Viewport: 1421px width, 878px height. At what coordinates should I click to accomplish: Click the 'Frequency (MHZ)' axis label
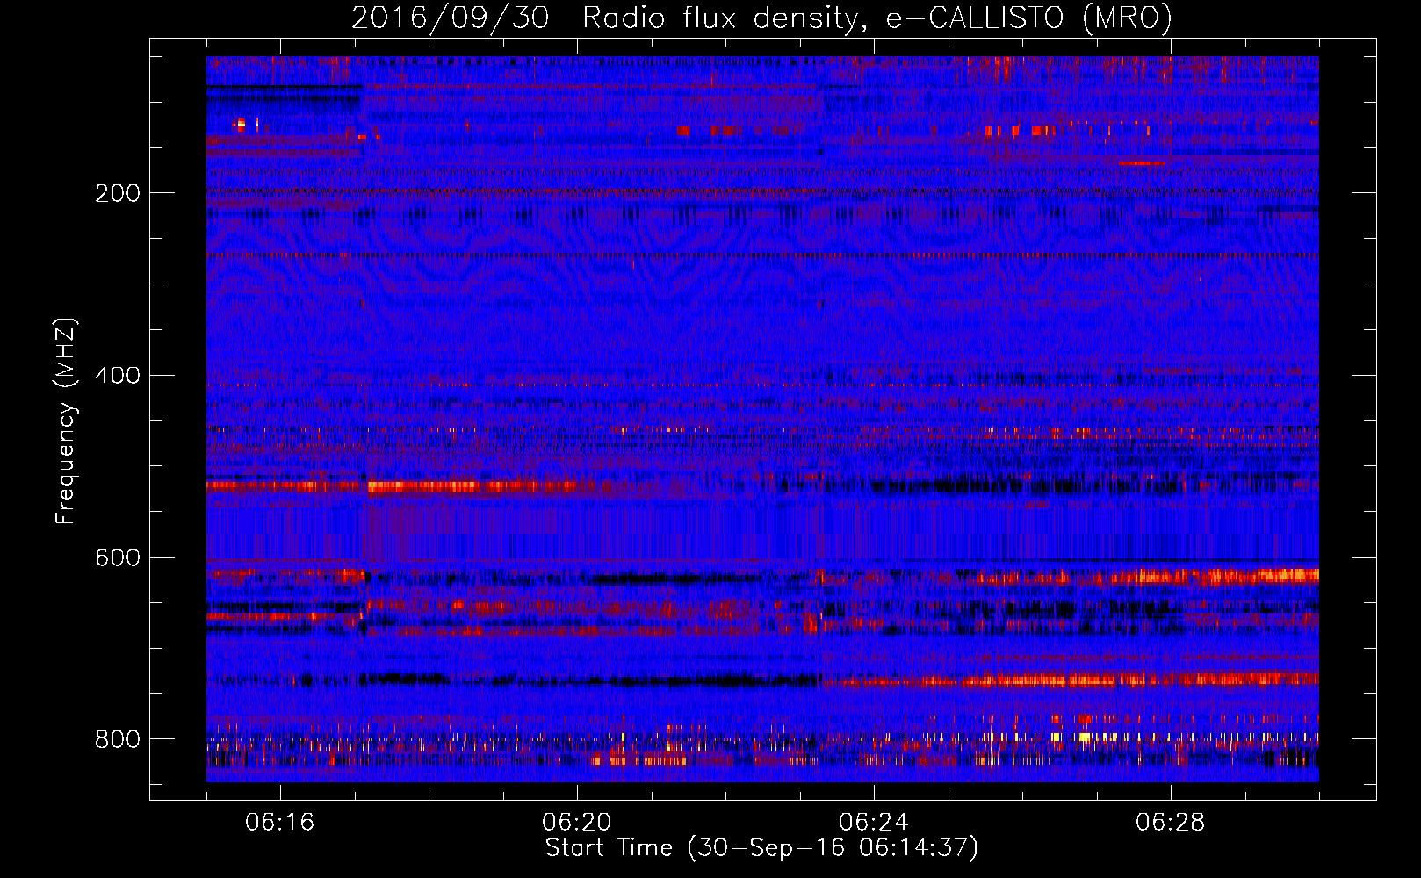point(66,421)
